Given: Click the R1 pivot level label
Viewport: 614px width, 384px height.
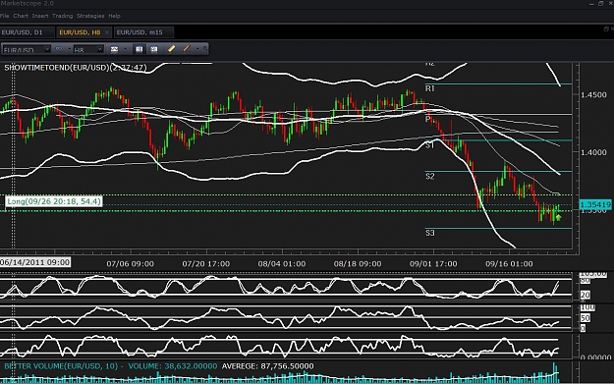Looking at the screenshot, I should [430, 88].
